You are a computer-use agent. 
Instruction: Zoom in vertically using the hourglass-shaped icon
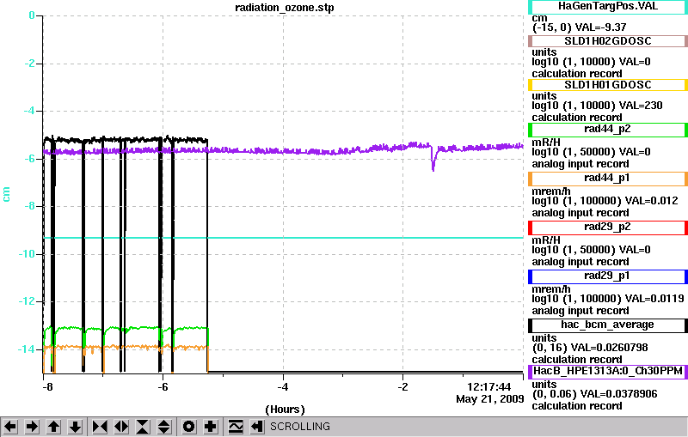(x=143, y=427)
